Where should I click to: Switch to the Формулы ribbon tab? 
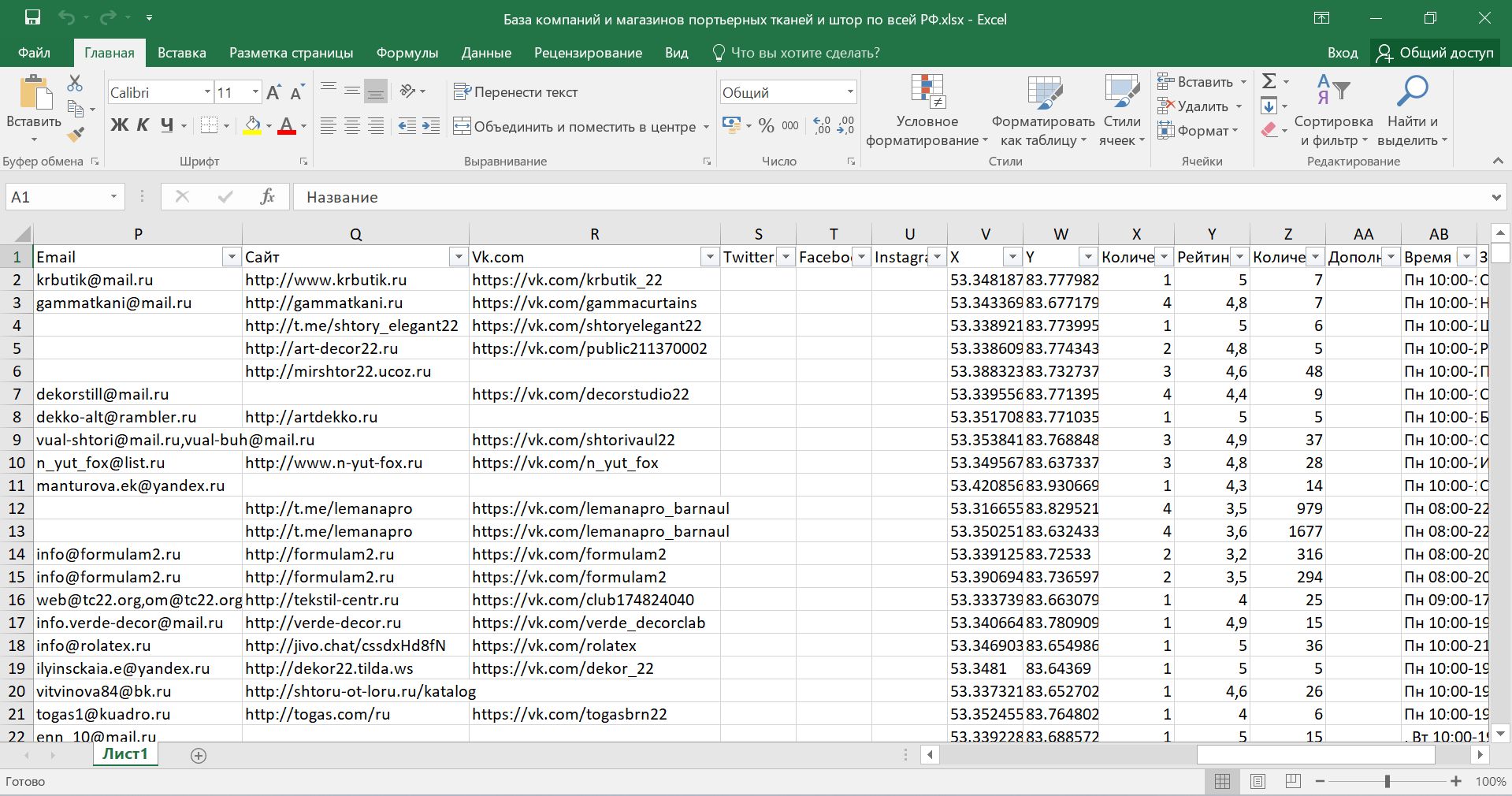pyautogui.click(x=407, y=53)
